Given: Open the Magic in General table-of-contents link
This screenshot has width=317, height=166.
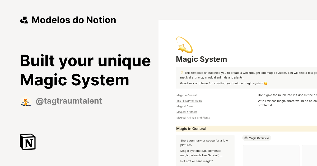Looking at the screenshot, I should point(187,95).
